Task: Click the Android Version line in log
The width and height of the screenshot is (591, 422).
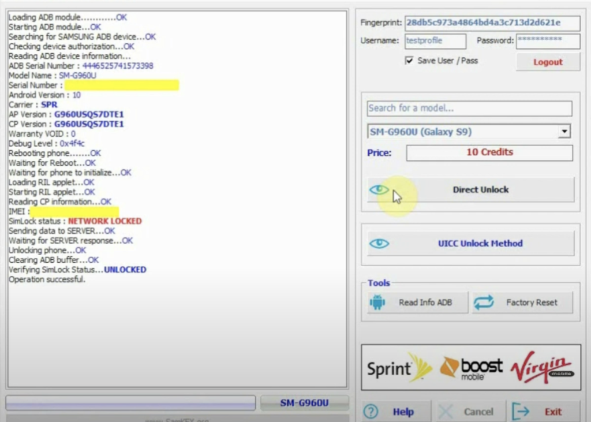Action: coord(44,95)
